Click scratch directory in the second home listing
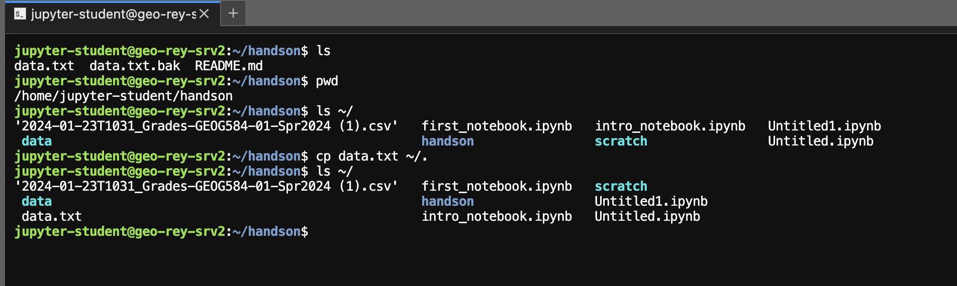The image size is (957, 286). (621, 186)
